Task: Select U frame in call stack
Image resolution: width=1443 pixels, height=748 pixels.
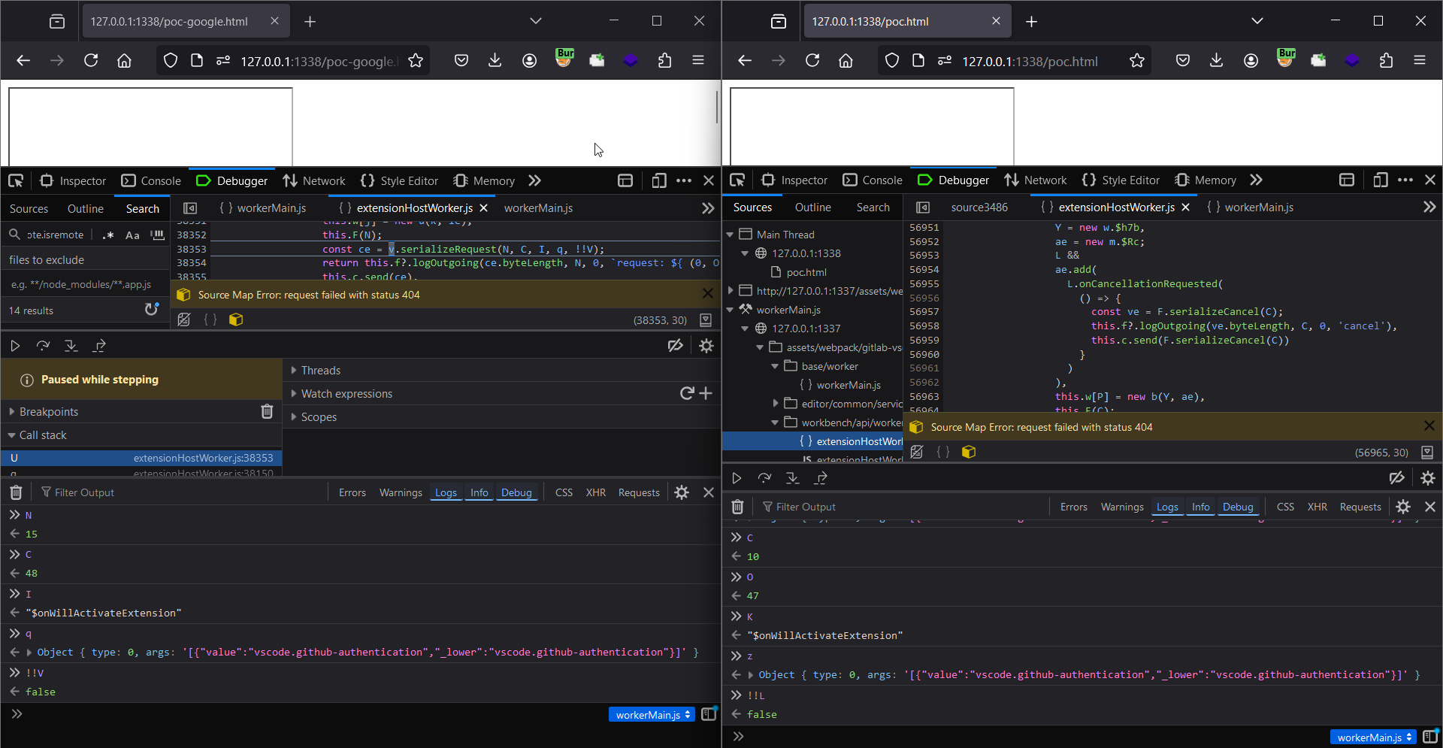Action: [141, 457]
